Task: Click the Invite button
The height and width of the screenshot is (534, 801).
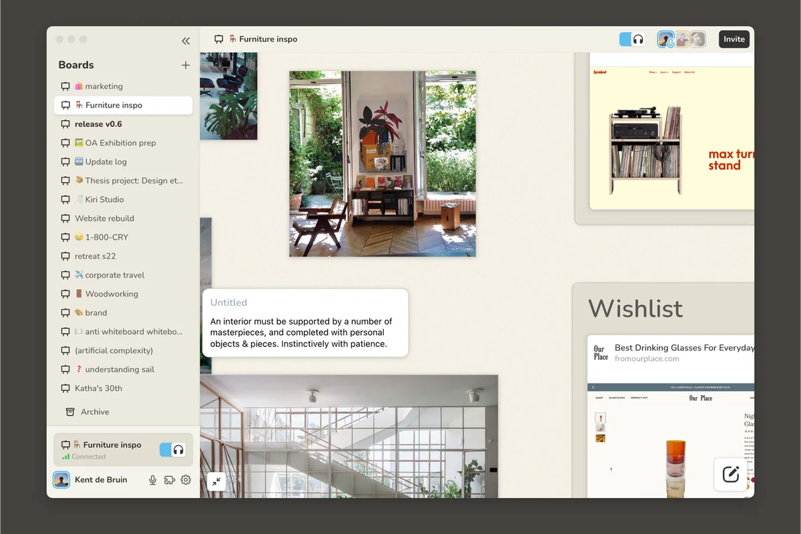Action: pyautogui.click(x=734, y=39)
